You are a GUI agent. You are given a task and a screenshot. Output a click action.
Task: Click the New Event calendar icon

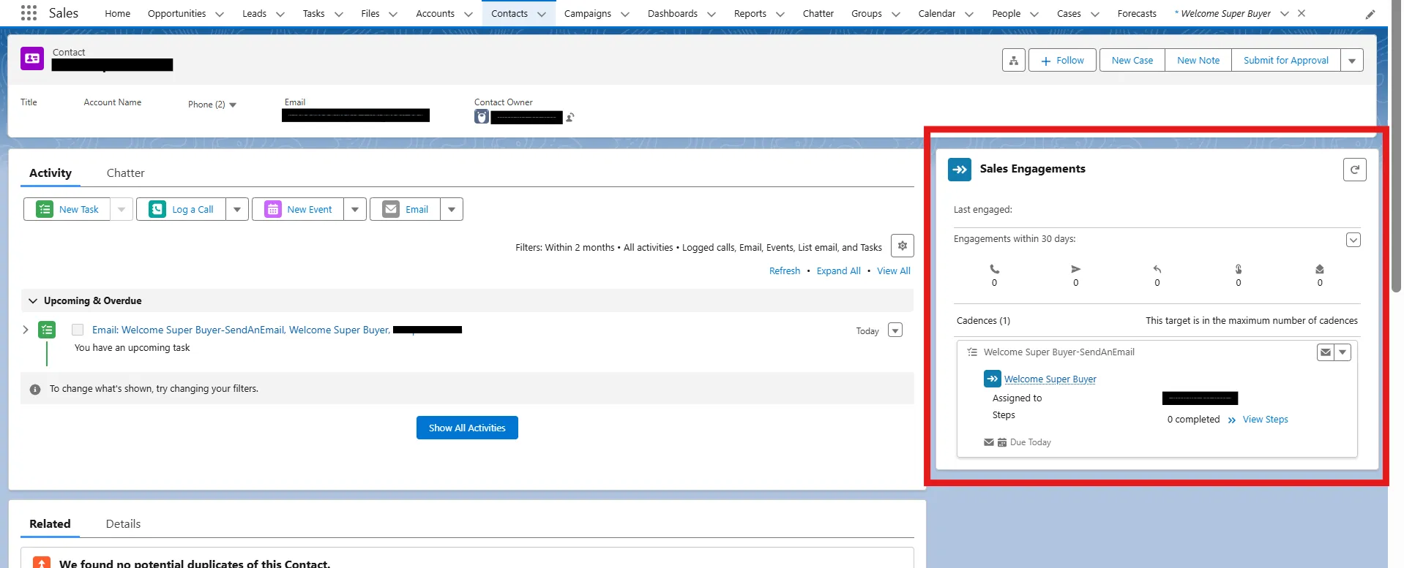tap(272, 210)
